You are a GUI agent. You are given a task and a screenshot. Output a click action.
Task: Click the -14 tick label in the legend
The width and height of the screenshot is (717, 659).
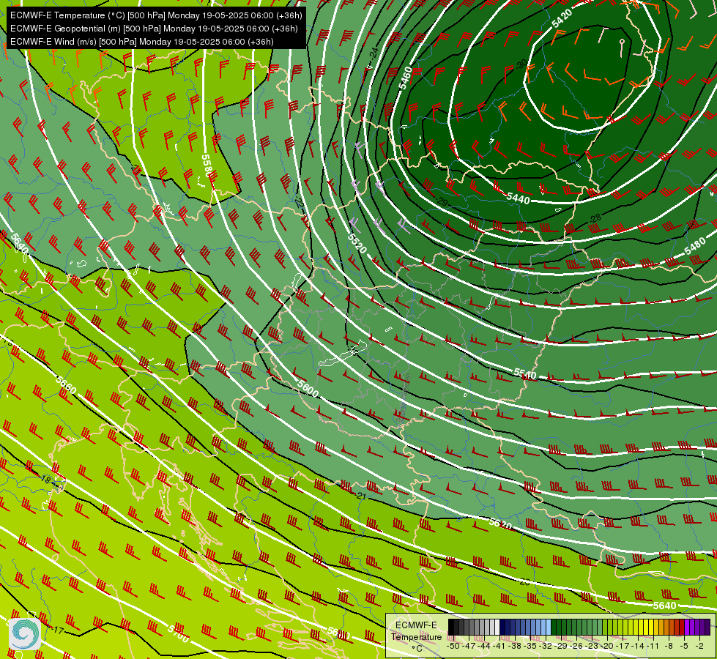click(638, 646)
